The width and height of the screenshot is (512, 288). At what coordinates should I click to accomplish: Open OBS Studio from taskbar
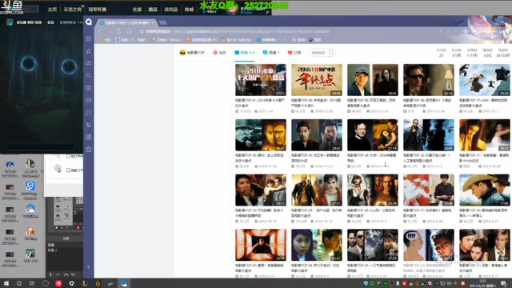click(x=46, y=283)
